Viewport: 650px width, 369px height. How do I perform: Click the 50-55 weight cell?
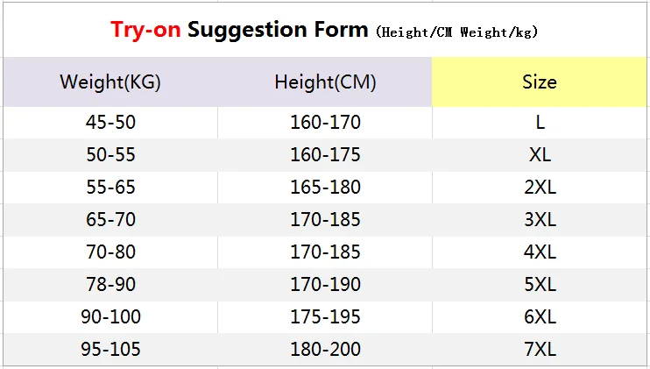click(110, 155)
